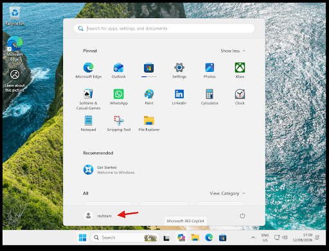The image size is (329, 251).
Task: Open Microsoft Edge from the taskbar
Action: point(209,238)
